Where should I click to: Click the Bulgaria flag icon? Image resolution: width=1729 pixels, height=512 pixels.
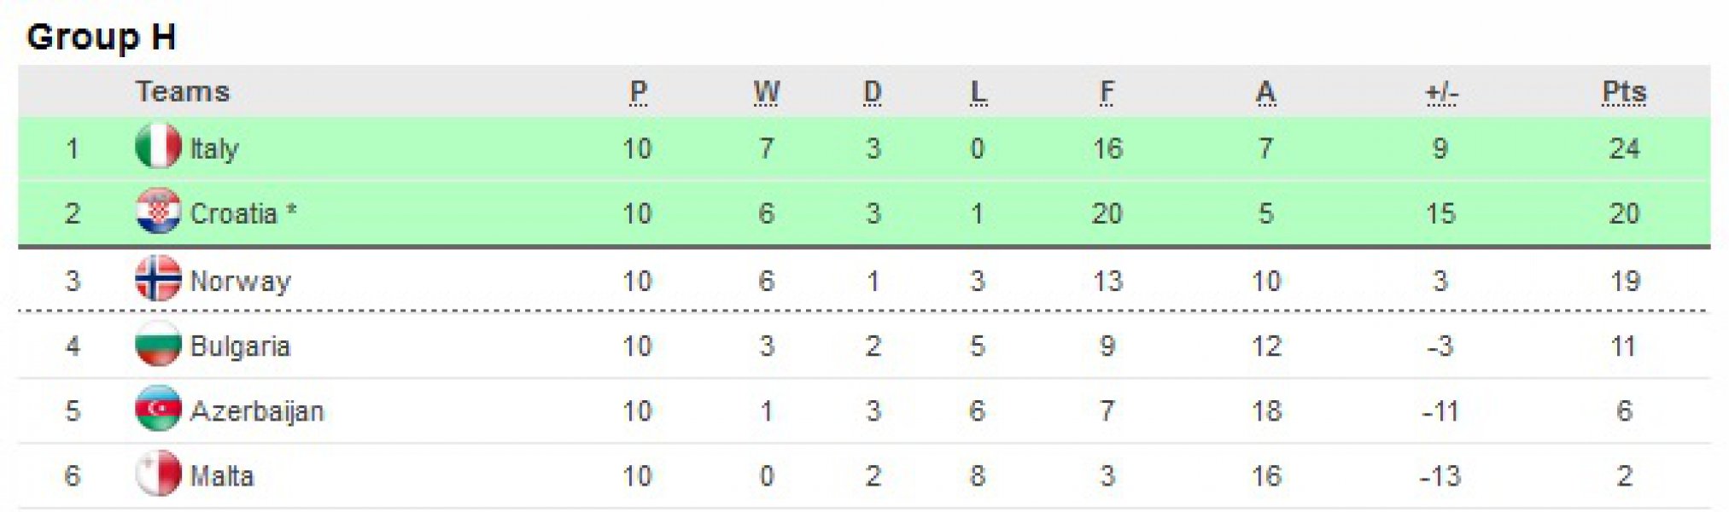pos(158,345)
